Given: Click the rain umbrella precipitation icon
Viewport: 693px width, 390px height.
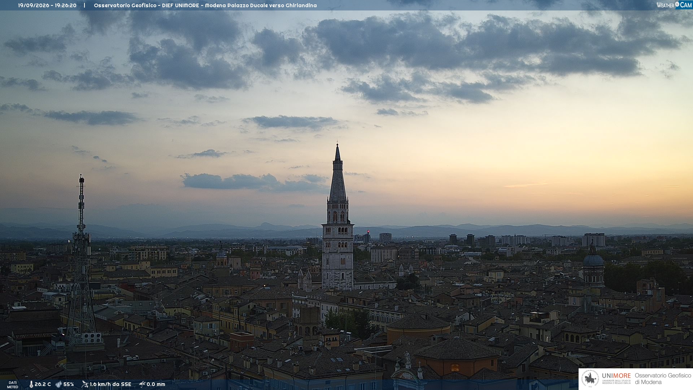Looking at the screenshot, I should [142, 384].
